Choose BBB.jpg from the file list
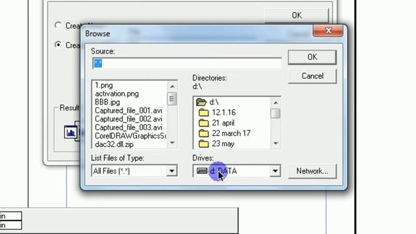The height and width of the screenshot is (234, 416). click(x=107, y=102)
